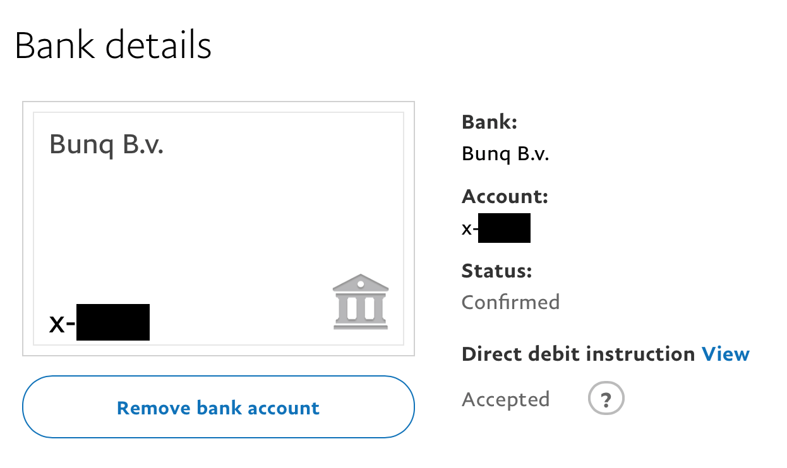
Task: Click the redacted box under Account:
Action: pyautogui.click(x=504, y=228)
